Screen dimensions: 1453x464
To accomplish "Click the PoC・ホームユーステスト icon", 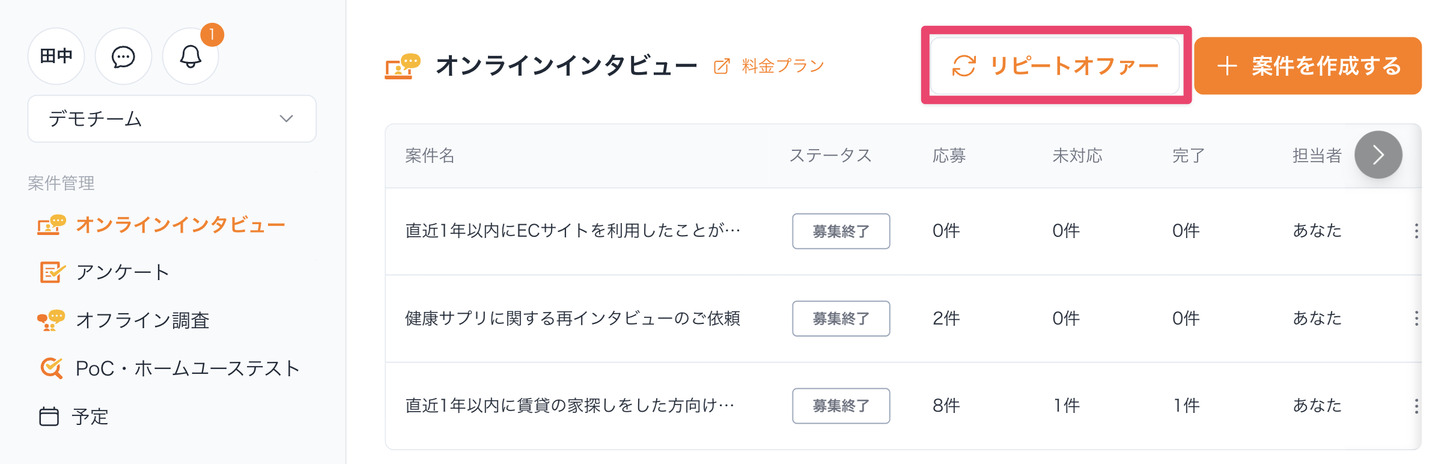I will [52, 368].
